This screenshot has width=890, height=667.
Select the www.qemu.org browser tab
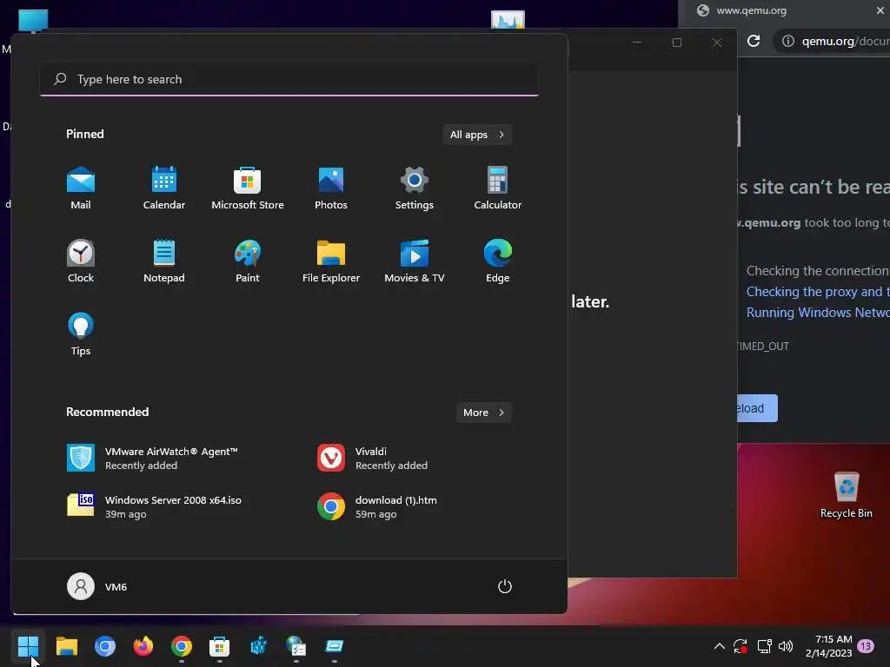(x=784, y=10)
